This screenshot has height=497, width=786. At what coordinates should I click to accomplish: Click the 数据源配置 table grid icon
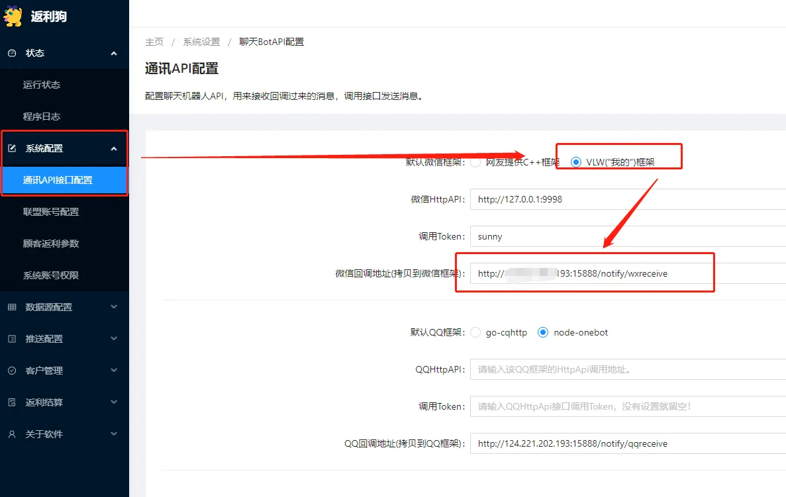pos(12,307)
